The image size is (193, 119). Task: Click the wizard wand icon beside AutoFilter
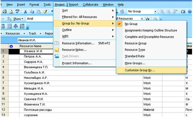click(x=155, y=19)
